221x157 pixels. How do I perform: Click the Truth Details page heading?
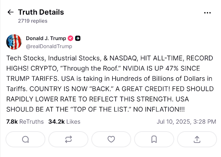click(x=41, y=12)
